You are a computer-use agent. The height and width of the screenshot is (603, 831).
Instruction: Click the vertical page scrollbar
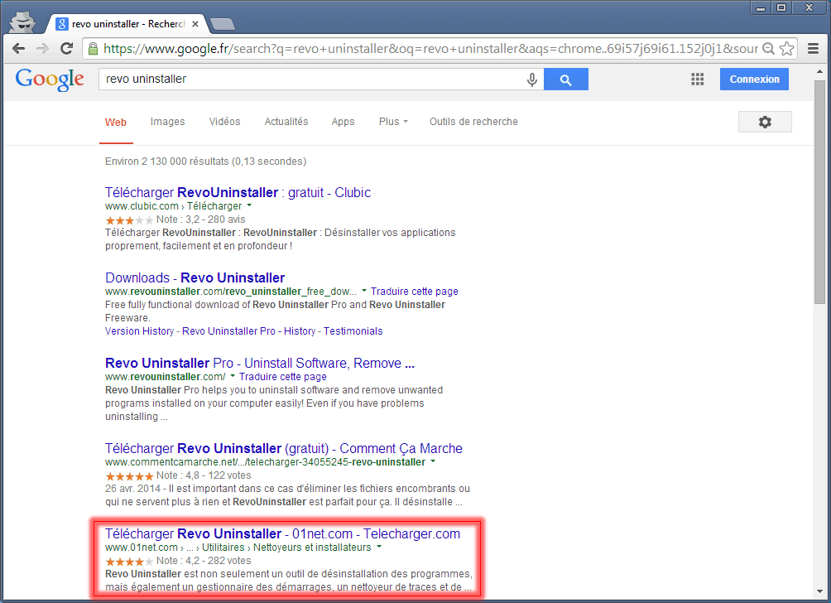pos(819,191)
